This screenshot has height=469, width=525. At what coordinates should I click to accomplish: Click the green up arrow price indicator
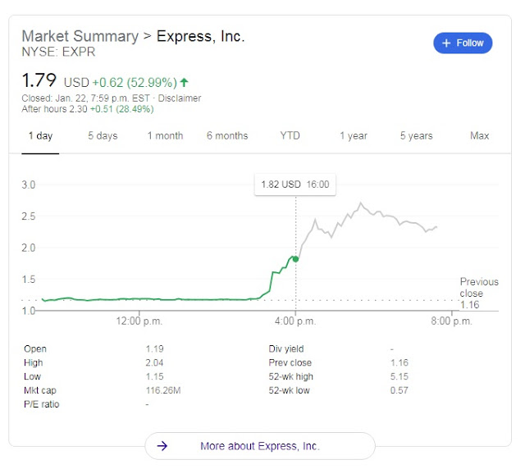coord(184,82)
